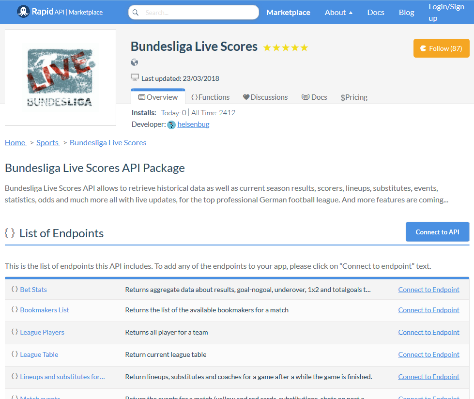Open the Marketplace nav item
Screen dimensions: 474x399
pos(288,13)
